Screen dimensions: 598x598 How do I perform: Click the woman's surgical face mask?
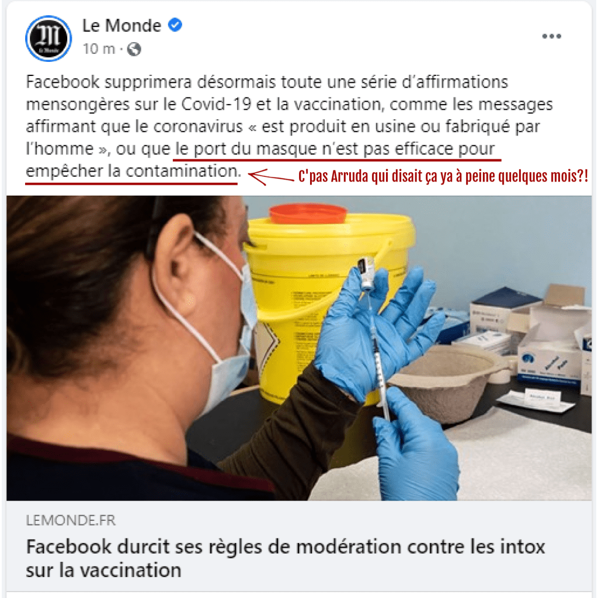(232, 343)
